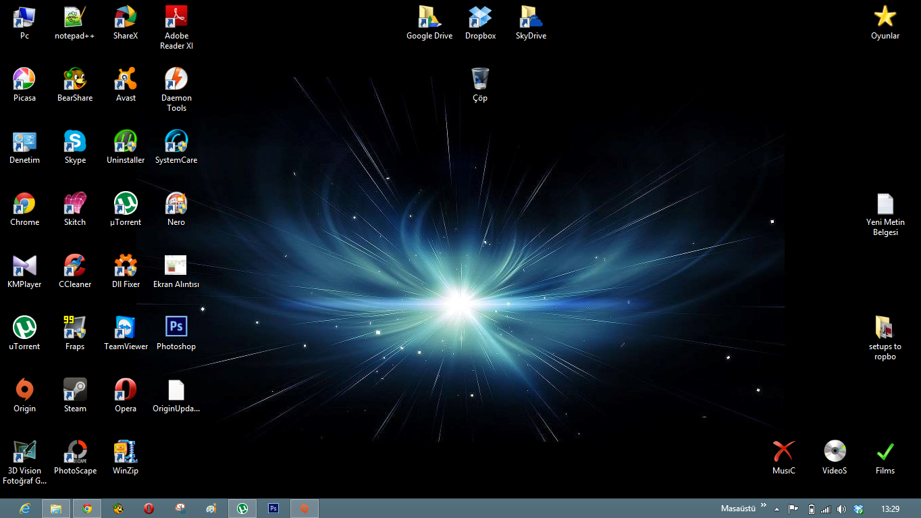Open File Explorer from the taskbar
The height and width of the screenshot is (518, 921).
[56, 509]
